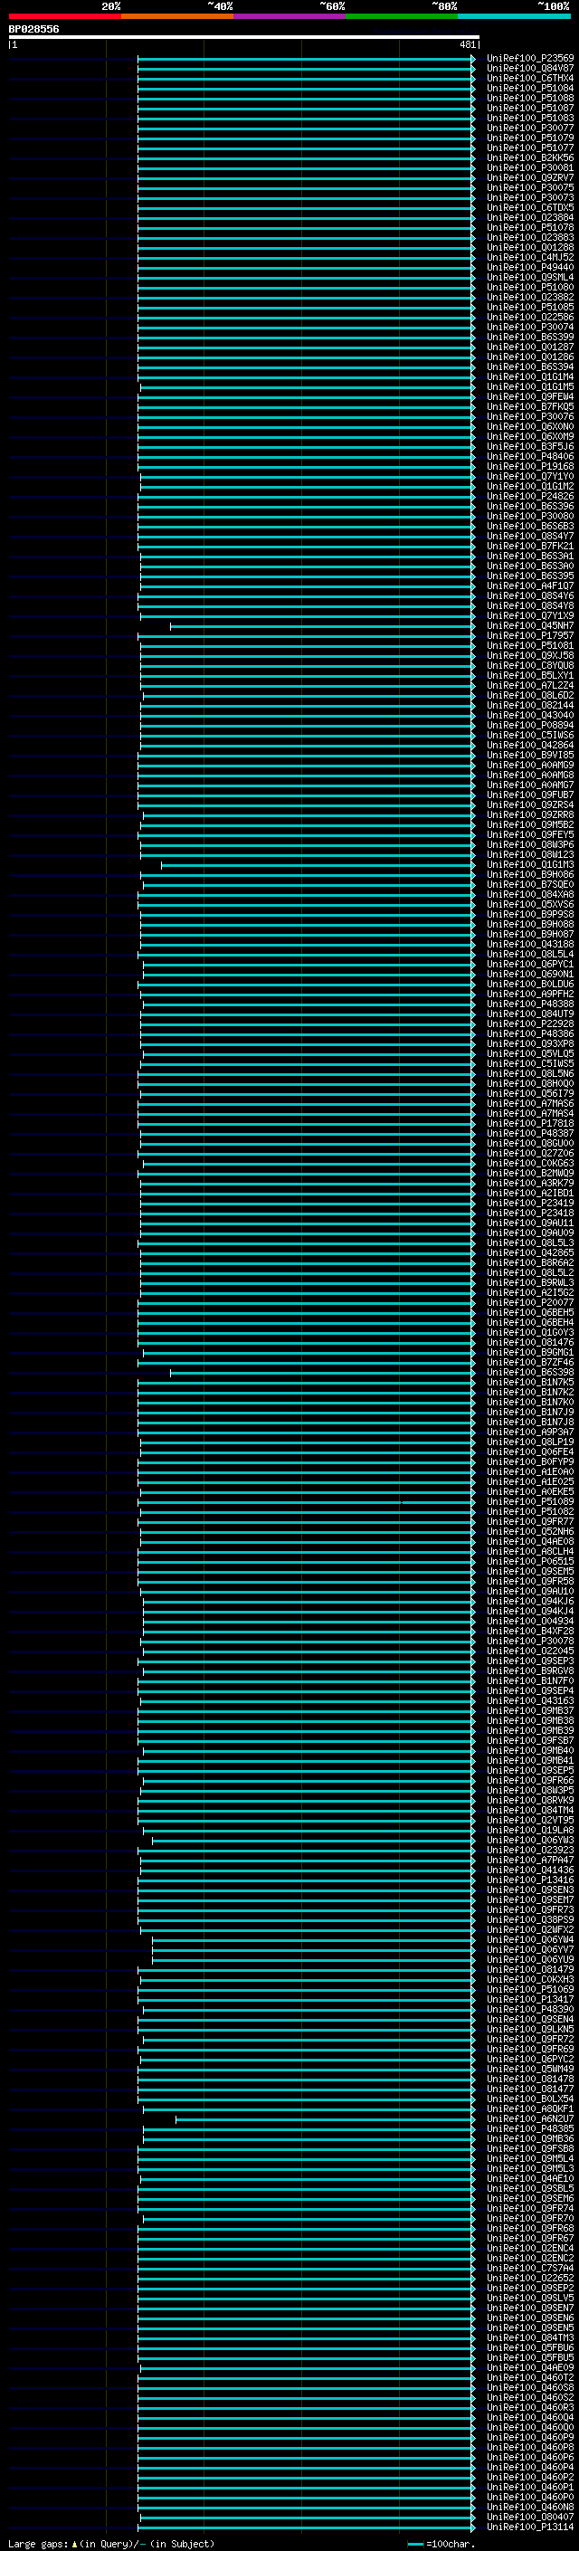Select the query name BP028556

[33, 30]
